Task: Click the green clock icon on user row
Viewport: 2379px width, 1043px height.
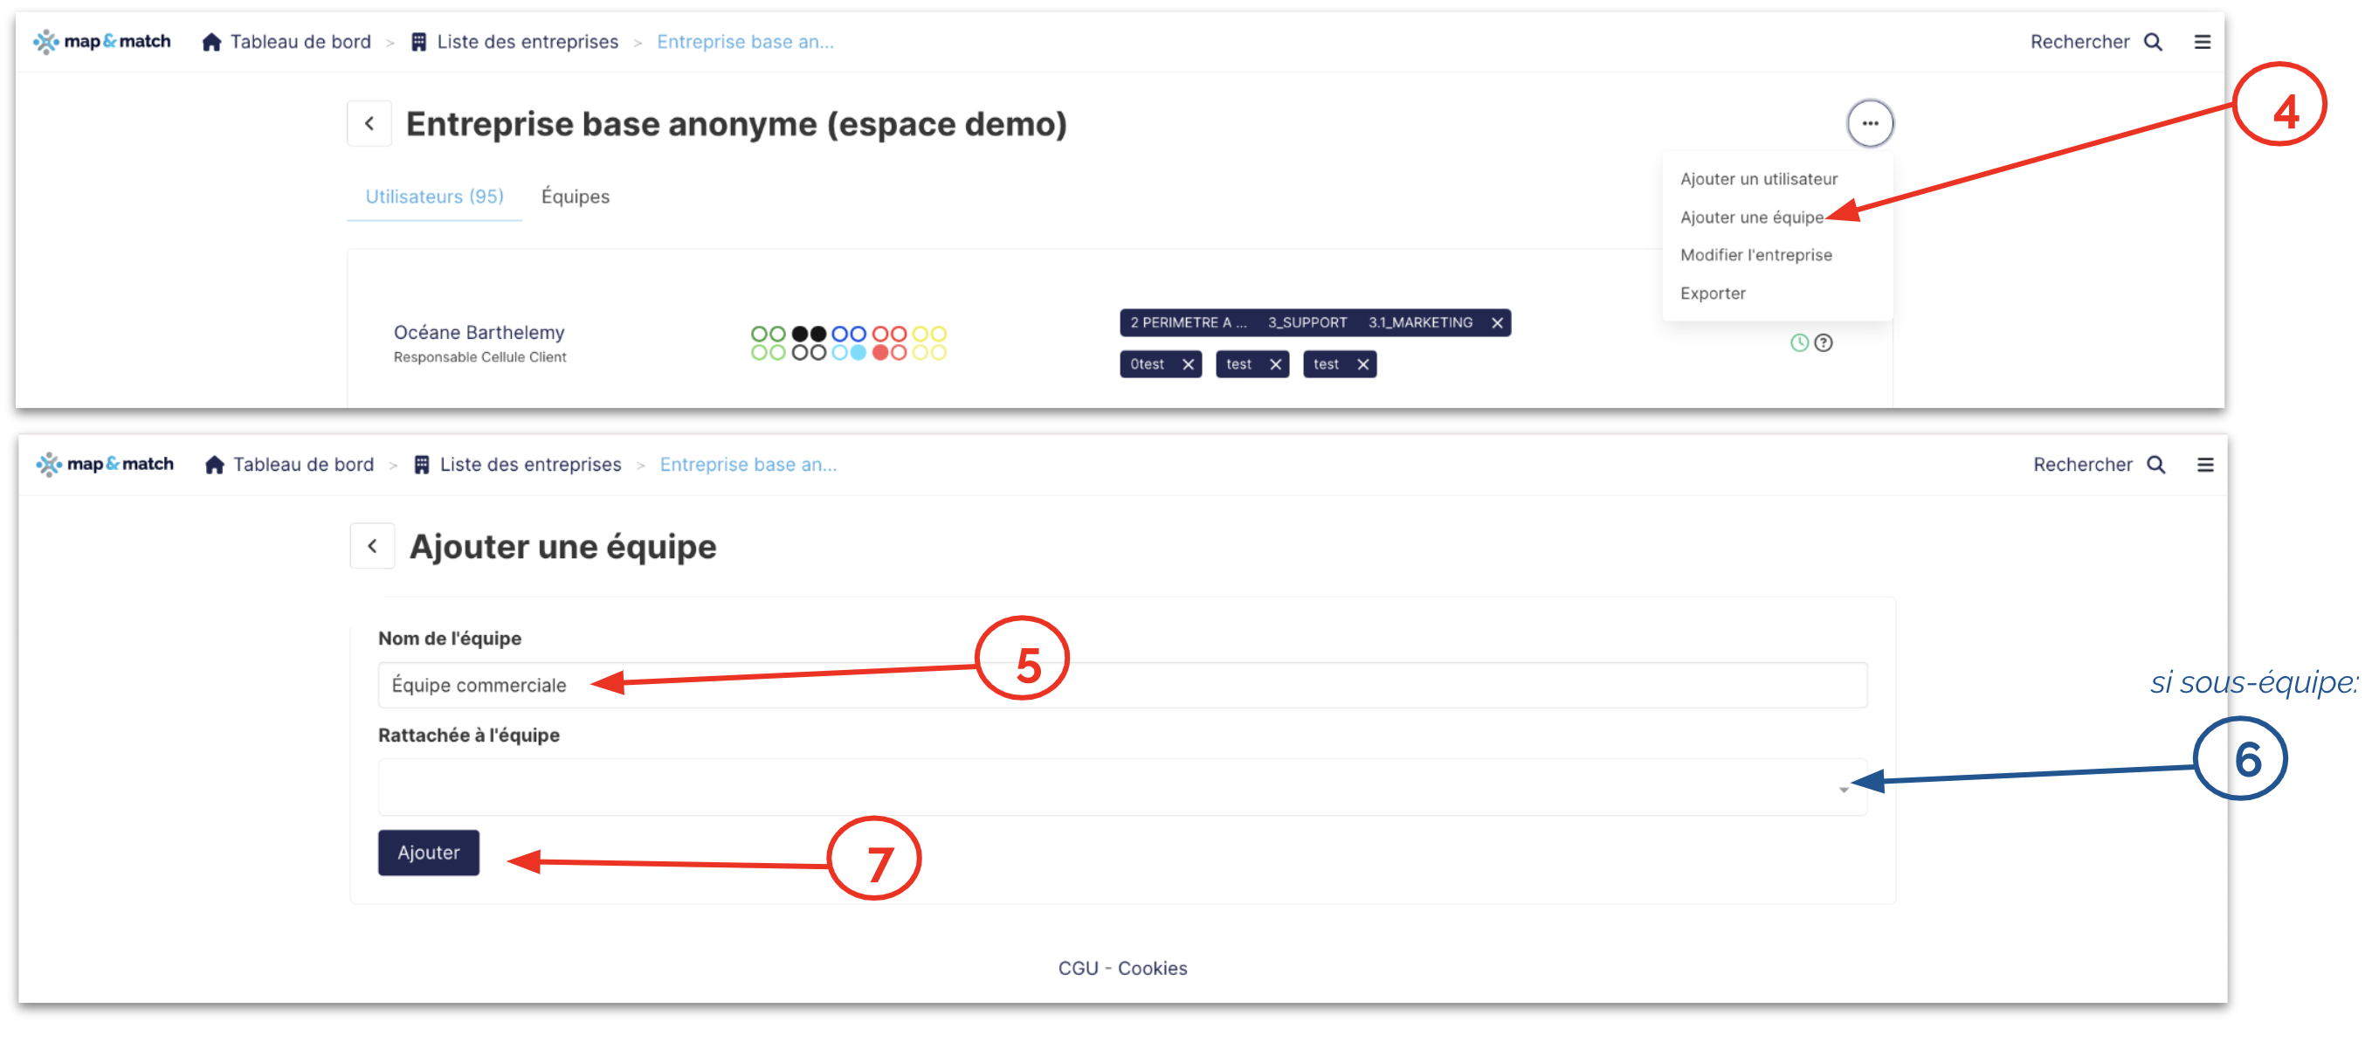Action: point(1799,342)
